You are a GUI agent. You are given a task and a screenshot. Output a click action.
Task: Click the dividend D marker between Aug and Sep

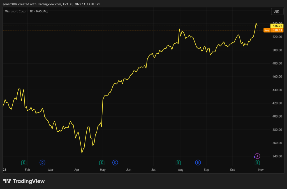(x=198, y=162)
